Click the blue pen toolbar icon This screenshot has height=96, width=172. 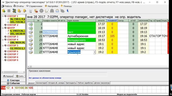click(67, 11)
